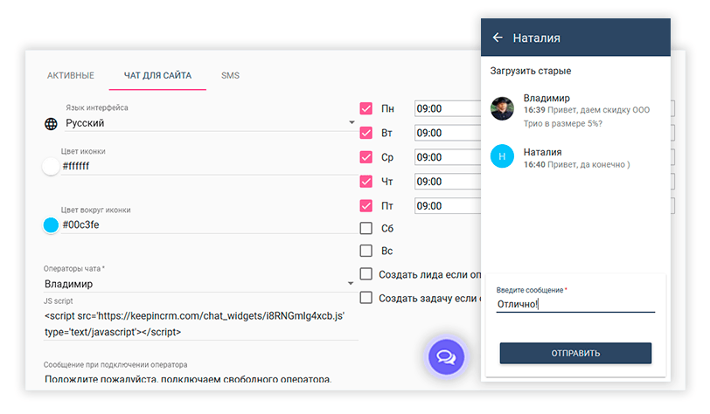Image resolution: width=710 pixels, height=414 pixels.
Task: Edit the #ffffff icon color field
Action: [209, 166]
